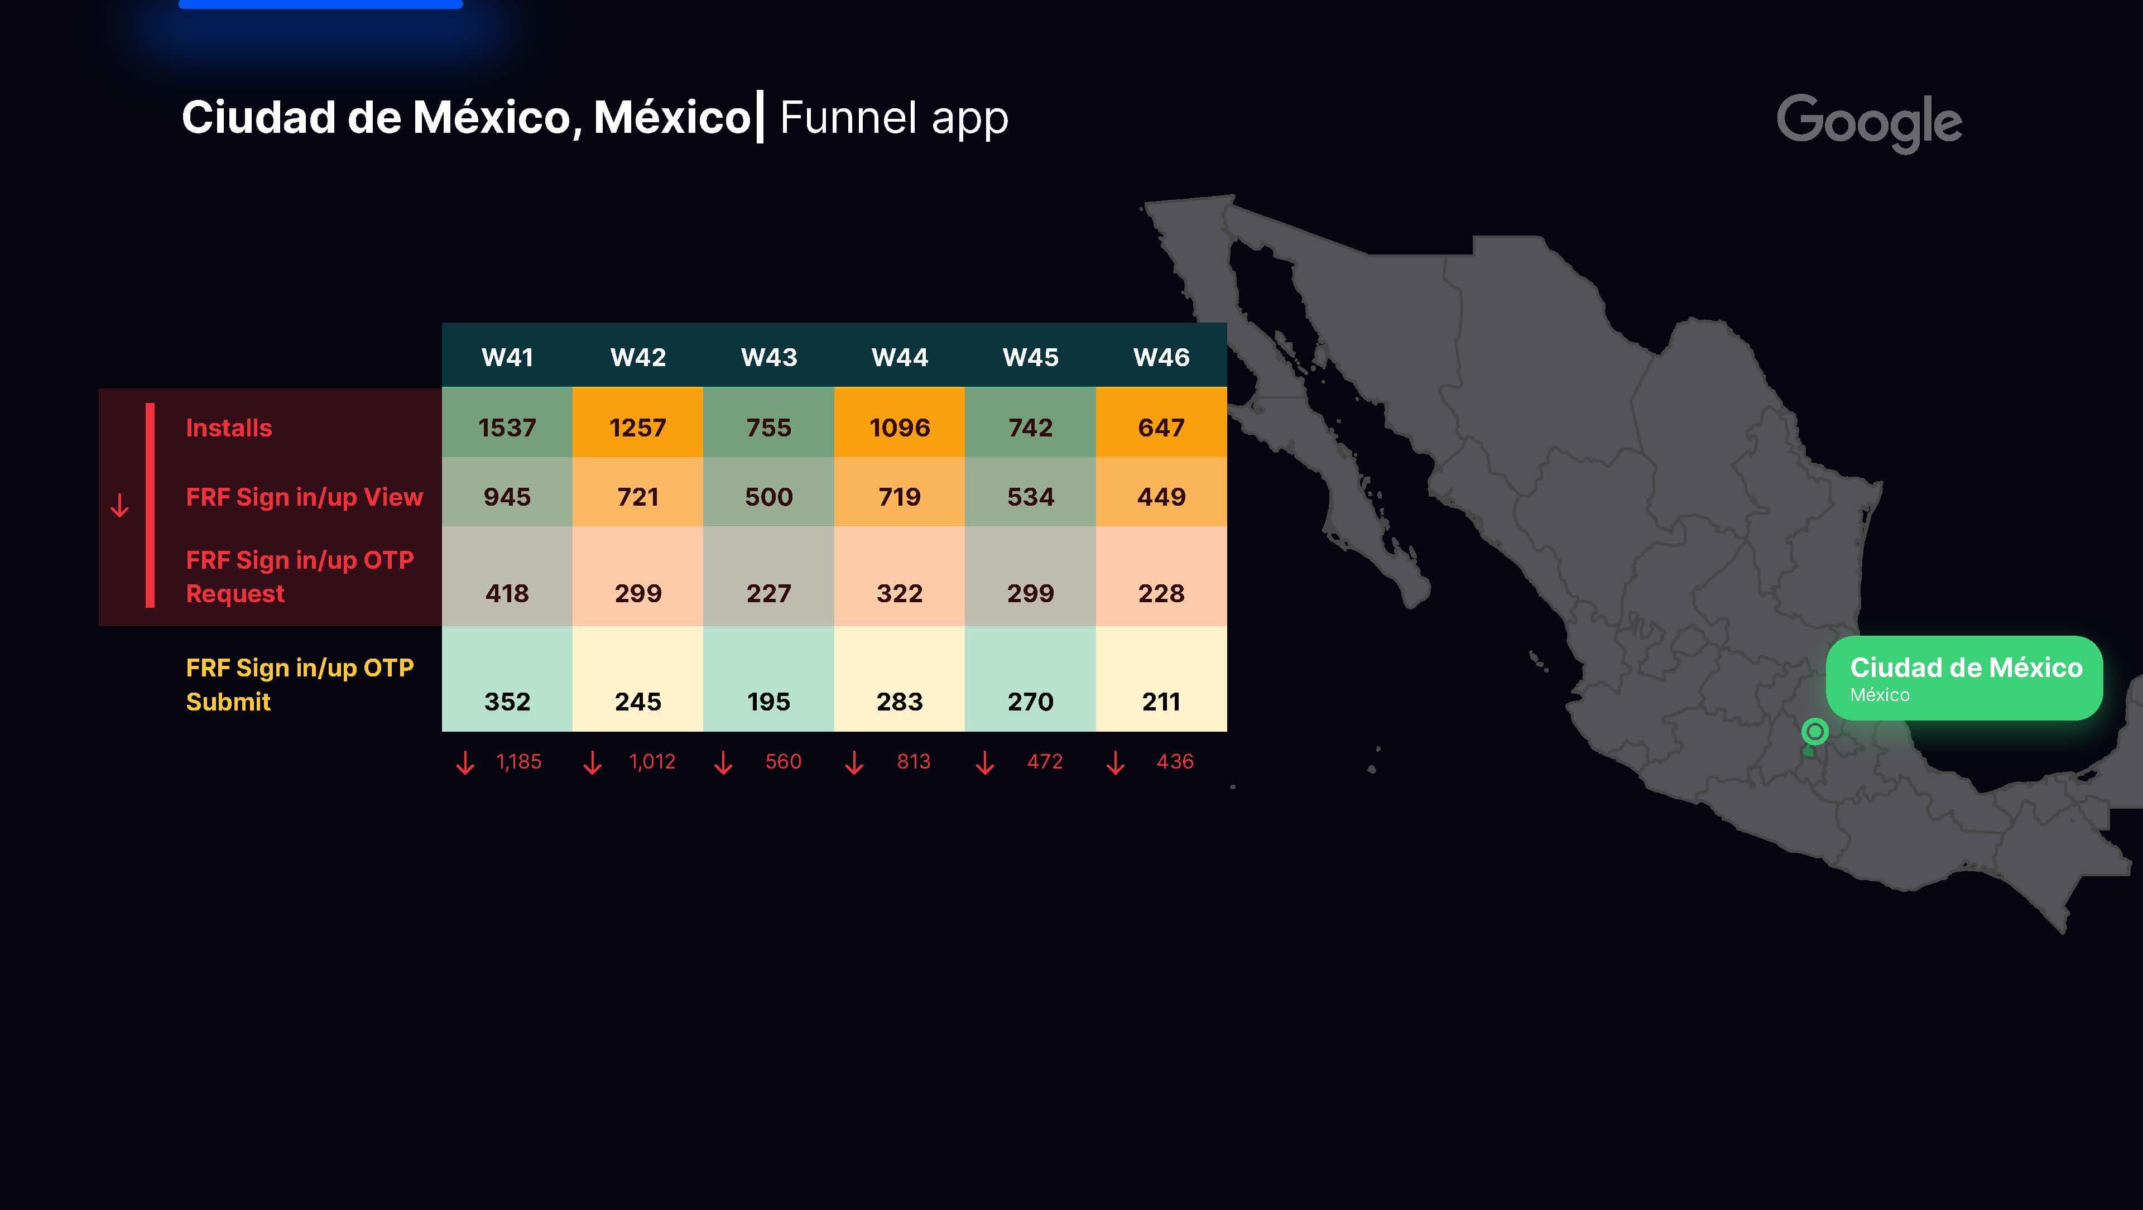Select the W44 column header
Screen dimensions: 2143x1210
pos(899,357)
